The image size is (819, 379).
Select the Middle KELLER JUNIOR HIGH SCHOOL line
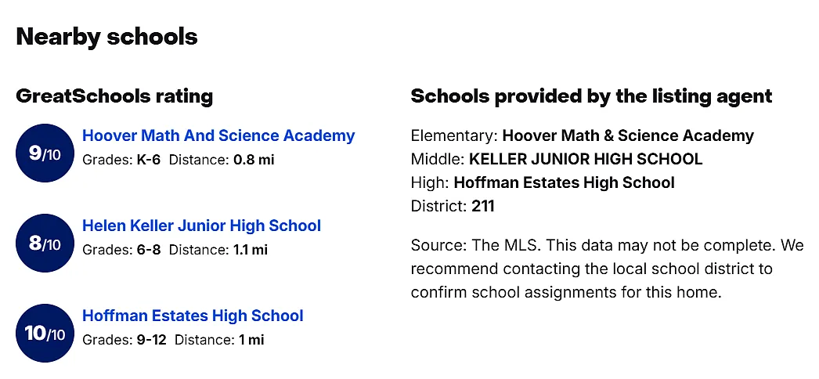tap(557, 159)
